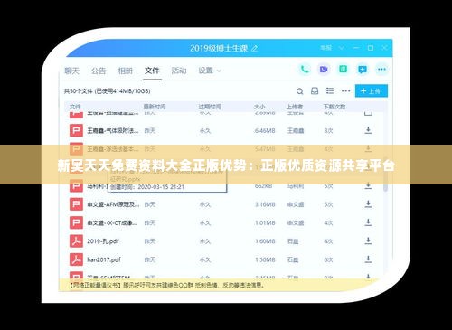
Task: Start a group video call
Action: (324, 70)
